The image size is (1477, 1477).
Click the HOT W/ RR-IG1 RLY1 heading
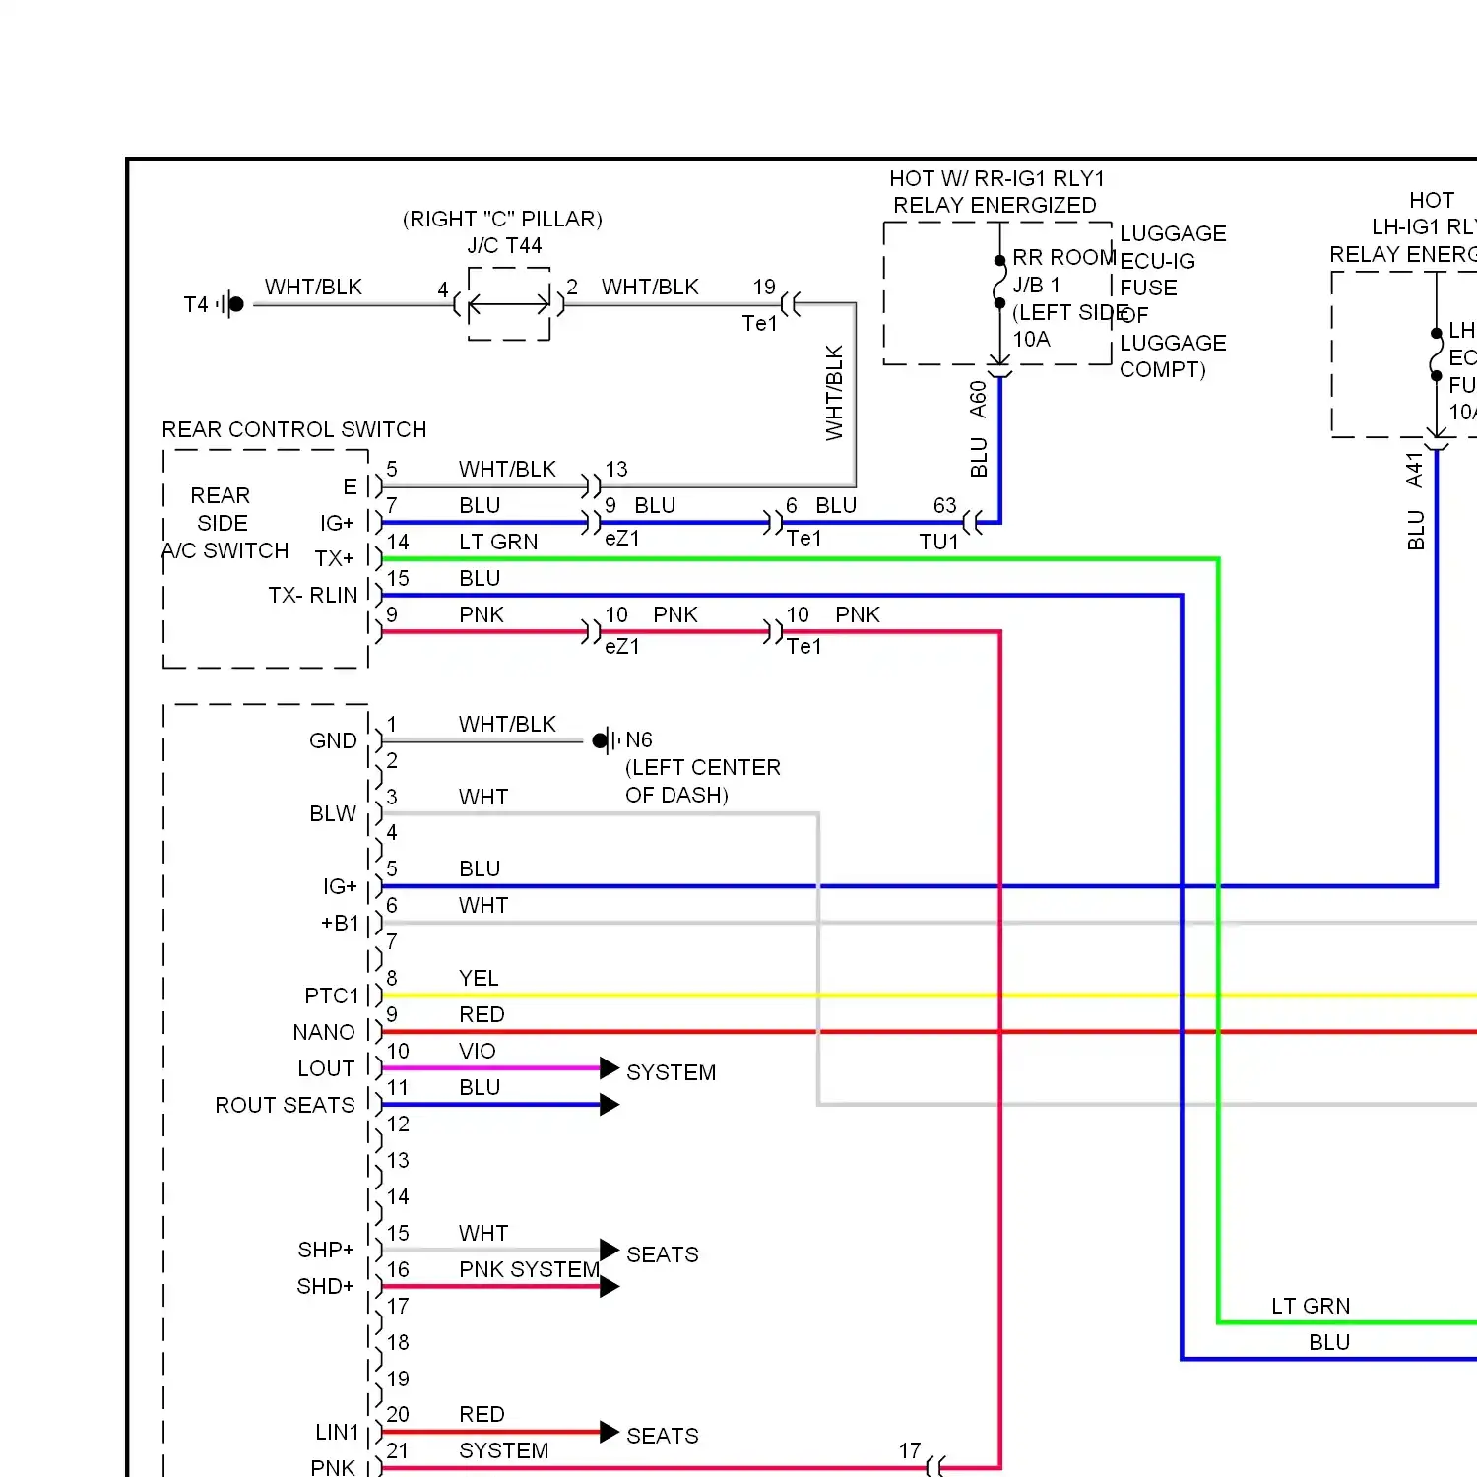[x=997, y=178]
